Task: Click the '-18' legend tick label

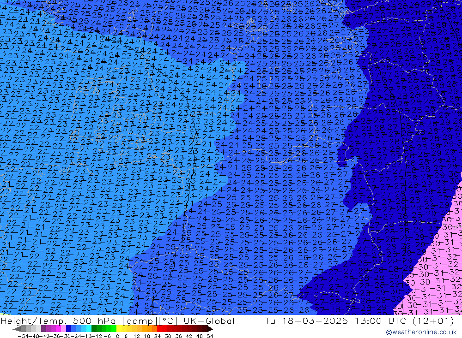Action: 86,336
